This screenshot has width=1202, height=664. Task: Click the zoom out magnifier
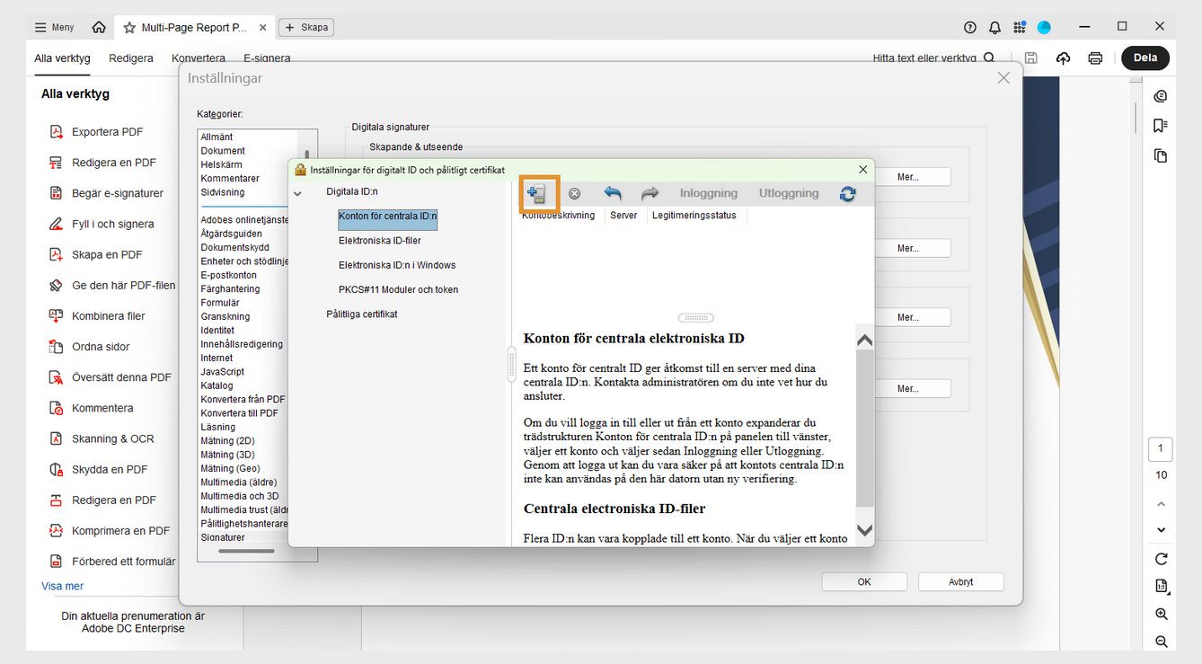(1161, 642)
